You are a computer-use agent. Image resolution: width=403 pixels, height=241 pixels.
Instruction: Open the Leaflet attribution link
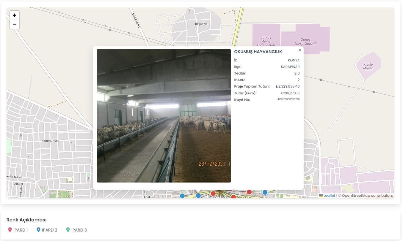(329, 196)
